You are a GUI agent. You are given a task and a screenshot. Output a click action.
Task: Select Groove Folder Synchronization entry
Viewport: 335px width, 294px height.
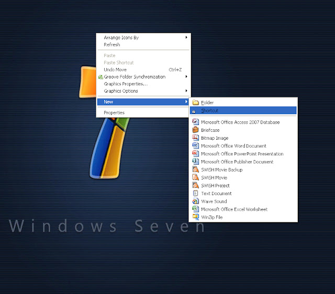[x=143, y=77]
